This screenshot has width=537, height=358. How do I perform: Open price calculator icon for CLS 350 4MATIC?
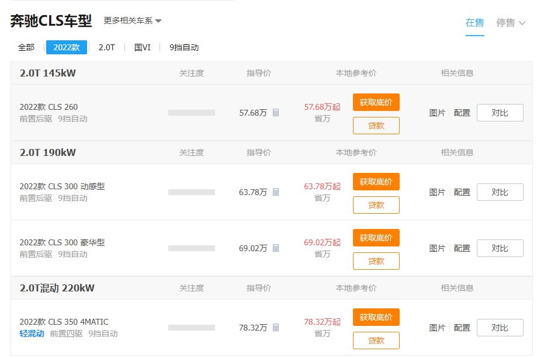click(x=276, y=328)
